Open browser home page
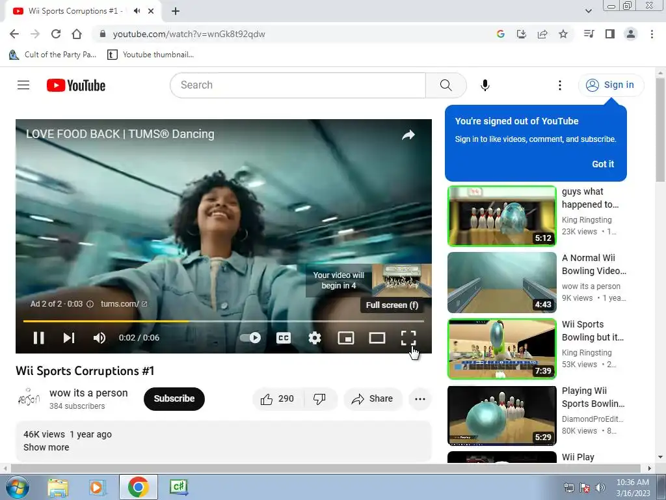 coord(77,34)
